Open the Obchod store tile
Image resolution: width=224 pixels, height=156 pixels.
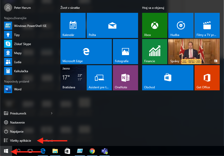click(168, 77)
